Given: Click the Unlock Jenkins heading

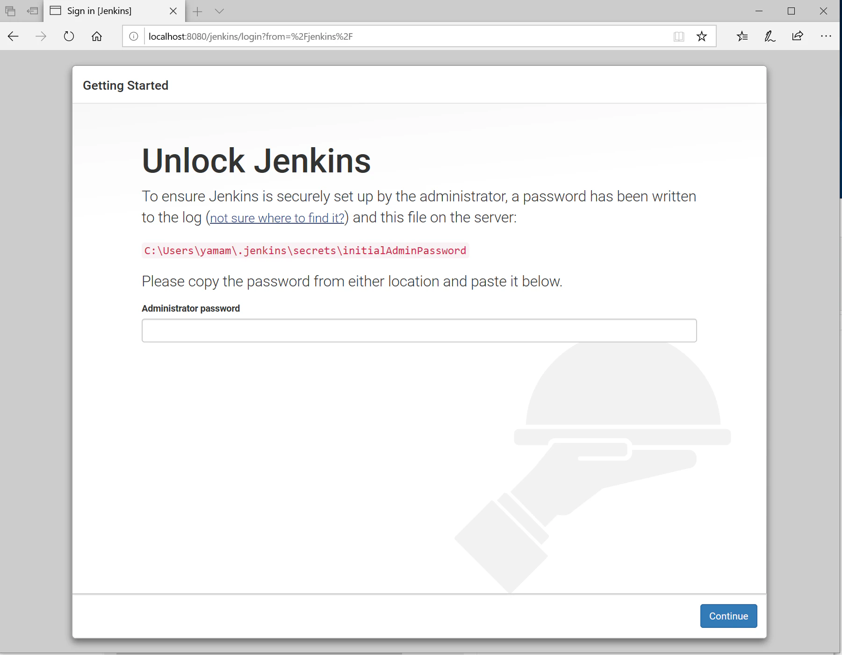Looking at the screenshot, I should click(256, 161).
